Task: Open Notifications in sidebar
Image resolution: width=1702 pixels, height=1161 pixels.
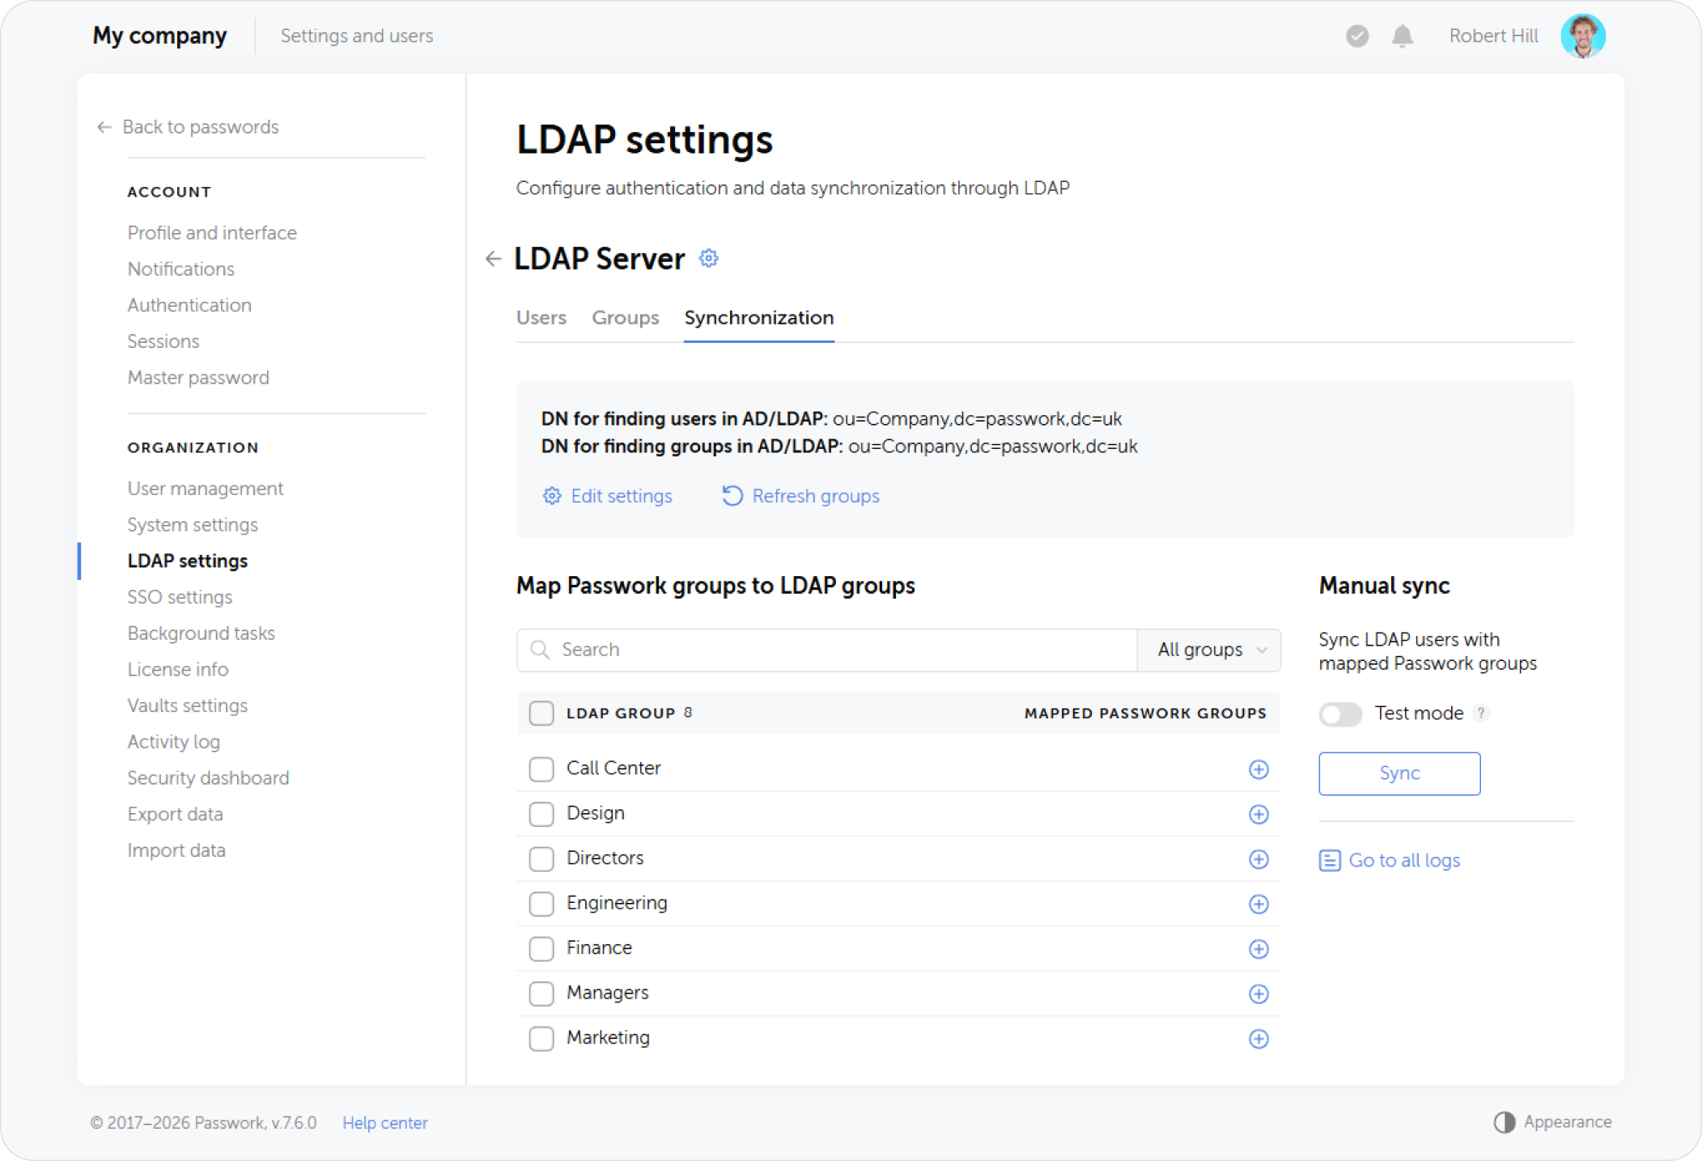Action: [x=181, y=269]
